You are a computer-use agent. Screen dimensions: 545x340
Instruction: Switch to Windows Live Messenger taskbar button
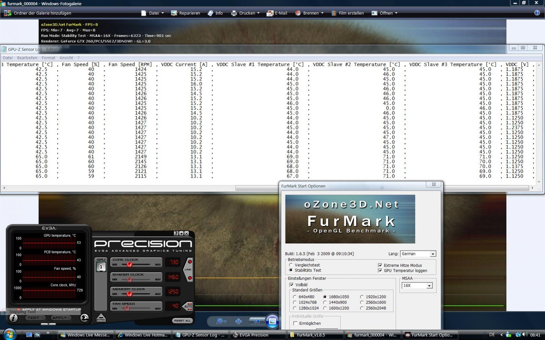click(x=86, y=335)
